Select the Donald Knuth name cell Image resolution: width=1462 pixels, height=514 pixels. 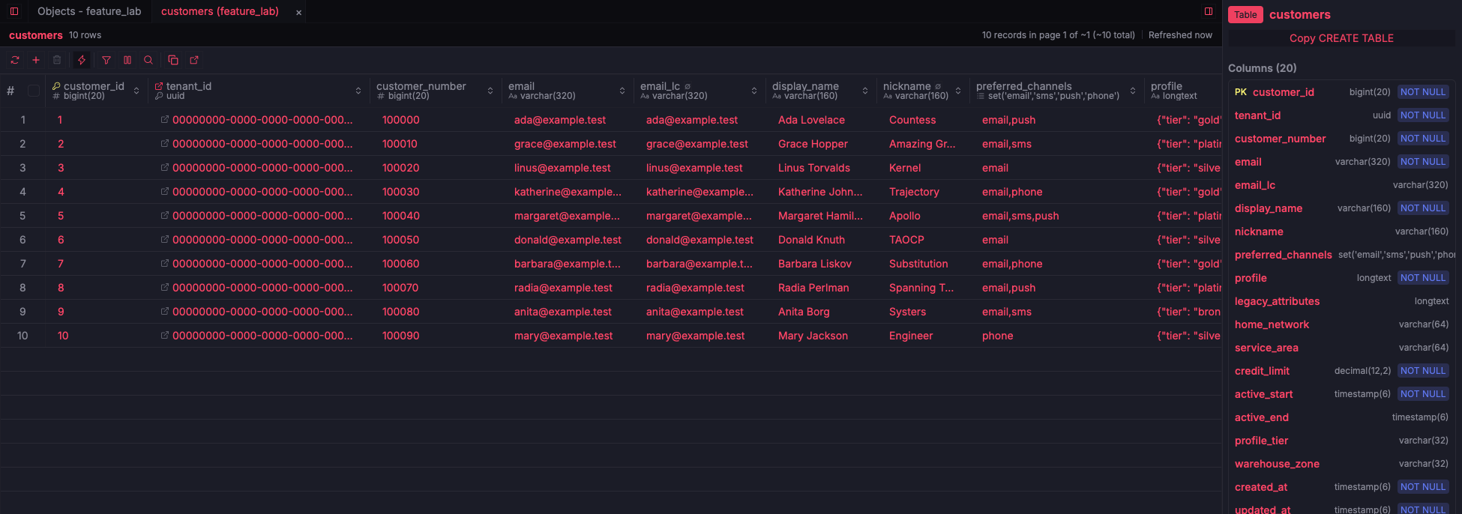(x=821, y=240)
